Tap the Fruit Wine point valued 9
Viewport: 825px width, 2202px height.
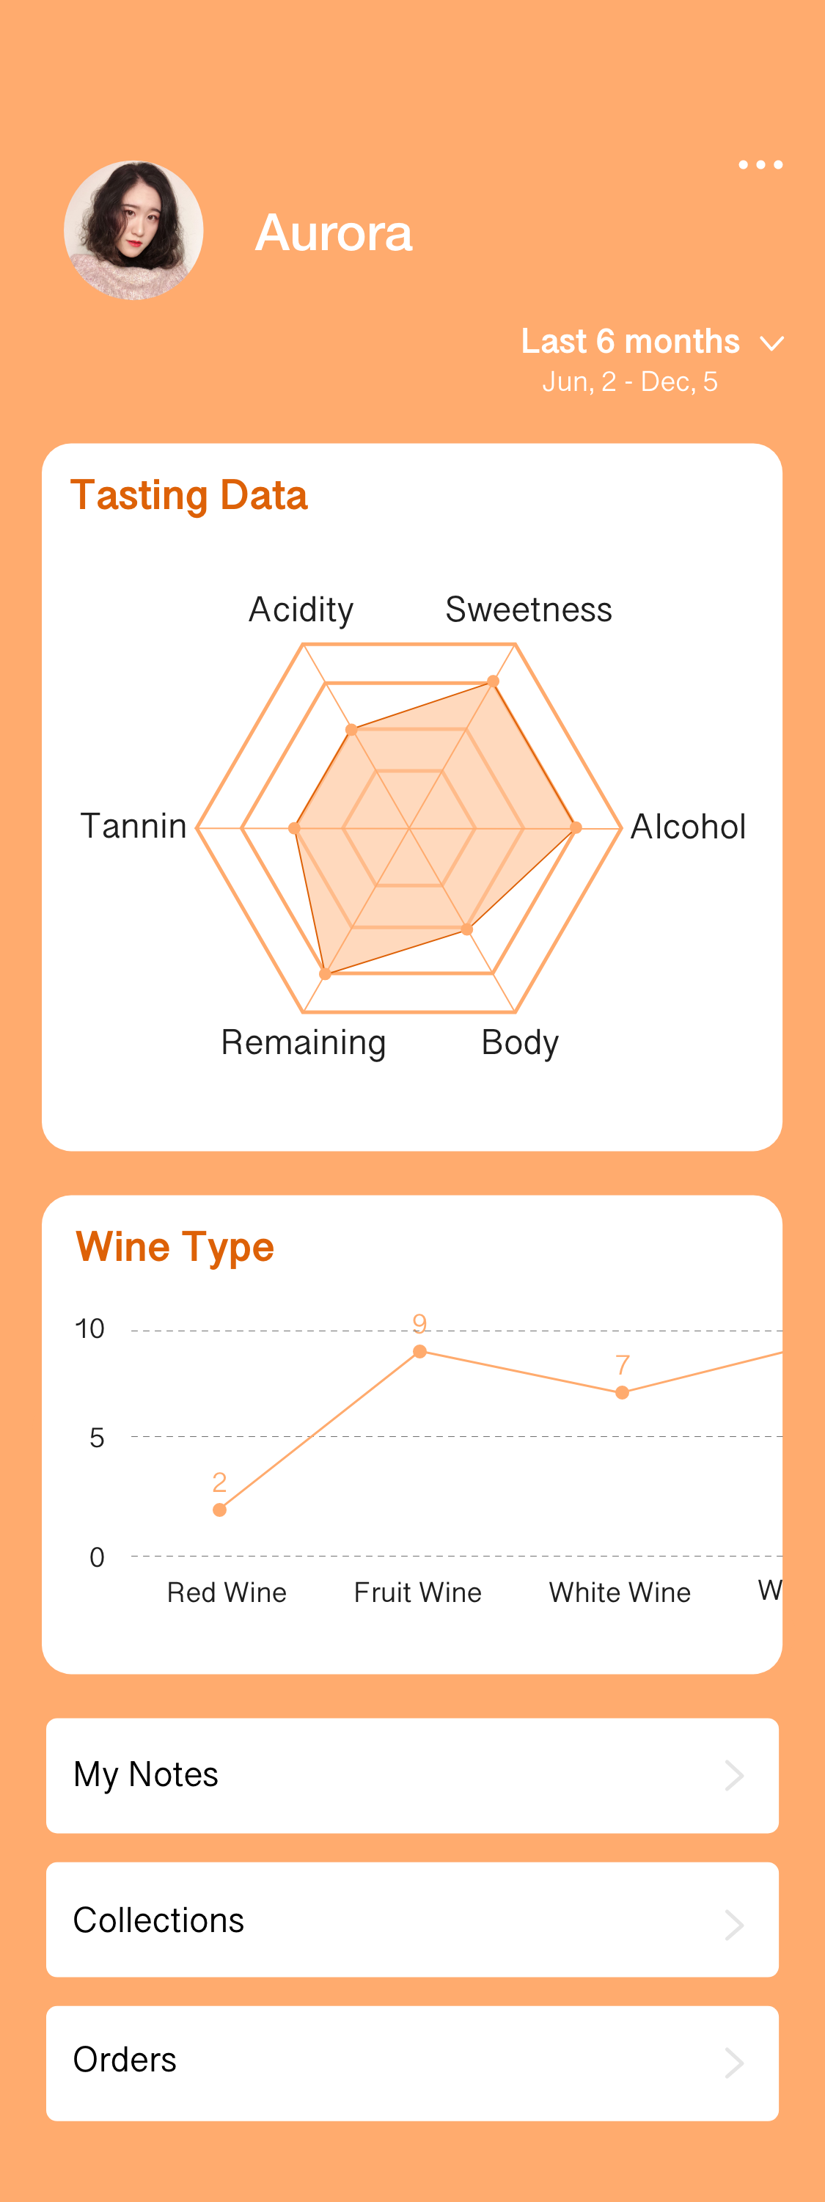pyautogui.click(x=419, y=1351)
